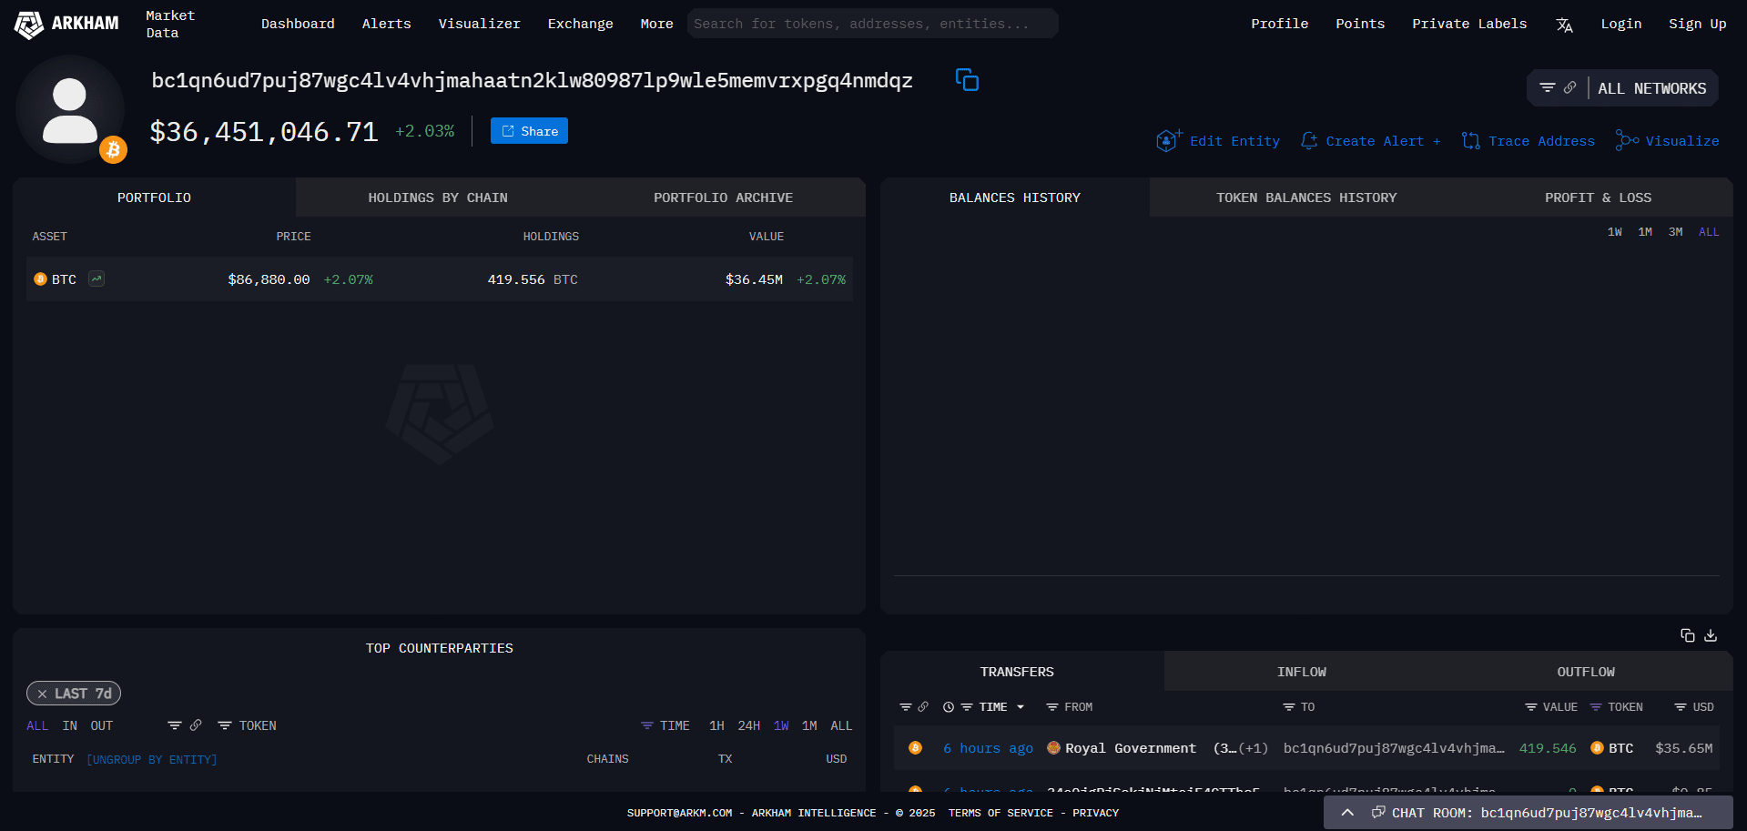The width and height of the screenshot is (1747, 831).
Task: Show only OUT counterparties
Action: point(101,725)
